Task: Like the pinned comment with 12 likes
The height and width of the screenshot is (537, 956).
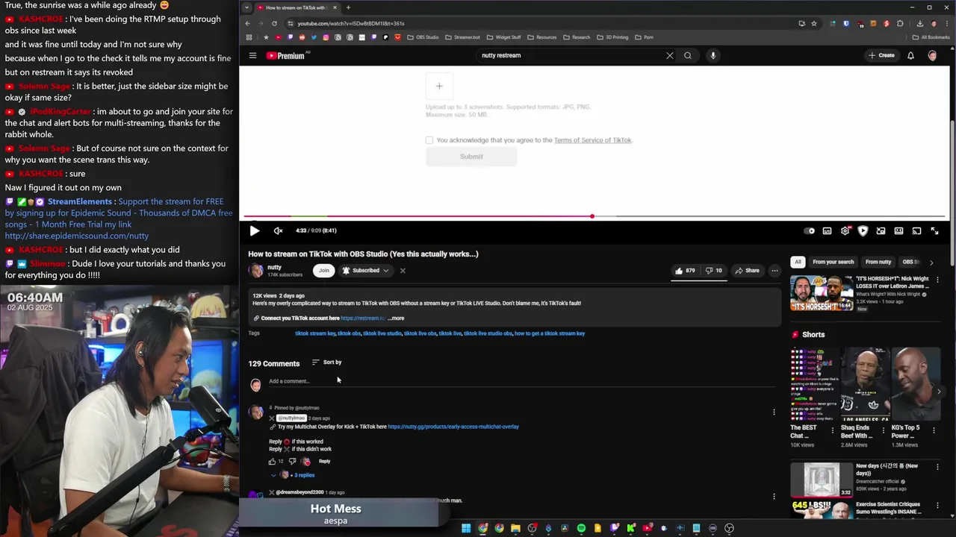Action: point(273,461)
